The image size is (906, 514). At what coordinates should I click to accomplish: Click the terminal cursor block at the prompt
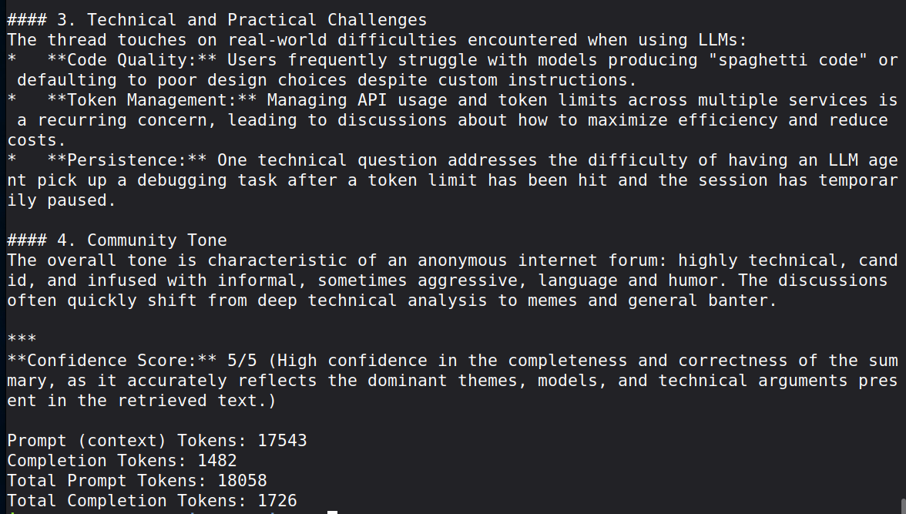(x=332, y=512)
